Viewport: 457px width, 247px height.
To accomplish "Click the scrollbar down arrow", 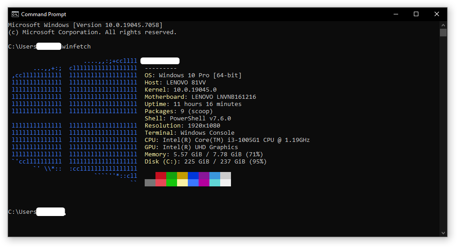I will pyautogui.click(x=444, y=233).
